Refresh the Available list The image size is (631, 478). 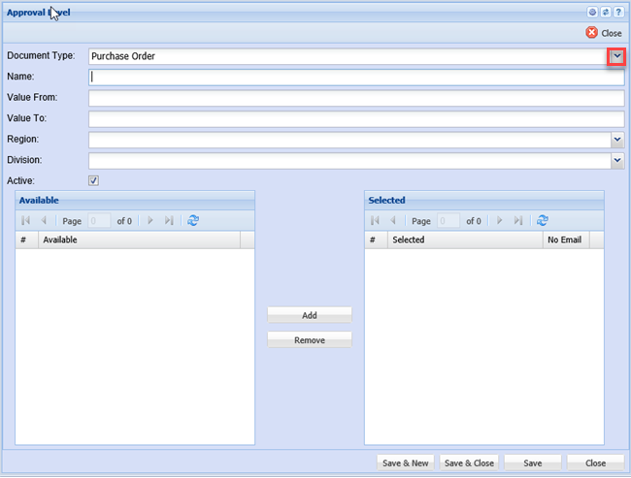click(193, 221)
